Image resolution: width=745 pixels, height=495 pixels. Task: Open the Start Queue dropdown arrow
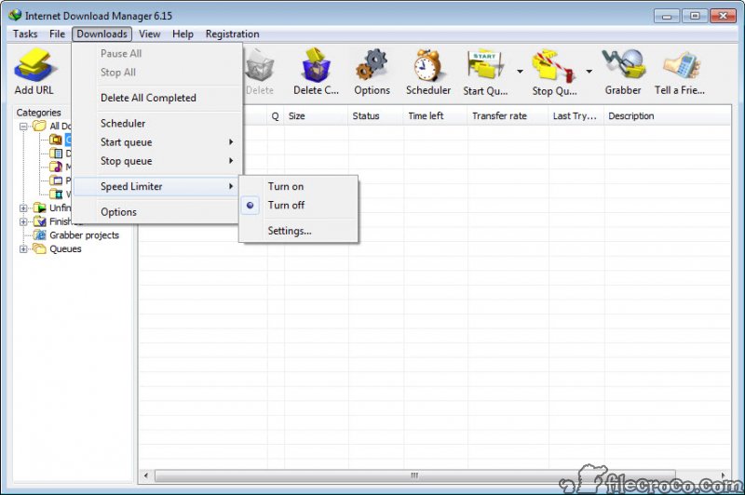[520, 72]
